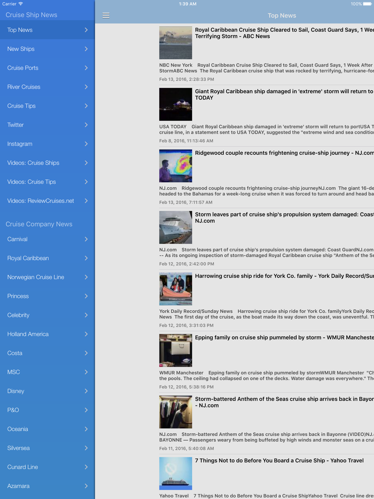Open York Co. family photo thumbnail
The image size is (374, 499).
click(176, 289)
